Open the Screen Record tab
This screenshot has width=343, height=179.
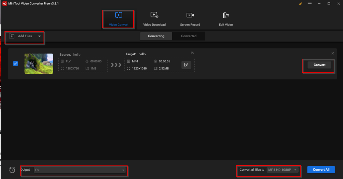190,19
